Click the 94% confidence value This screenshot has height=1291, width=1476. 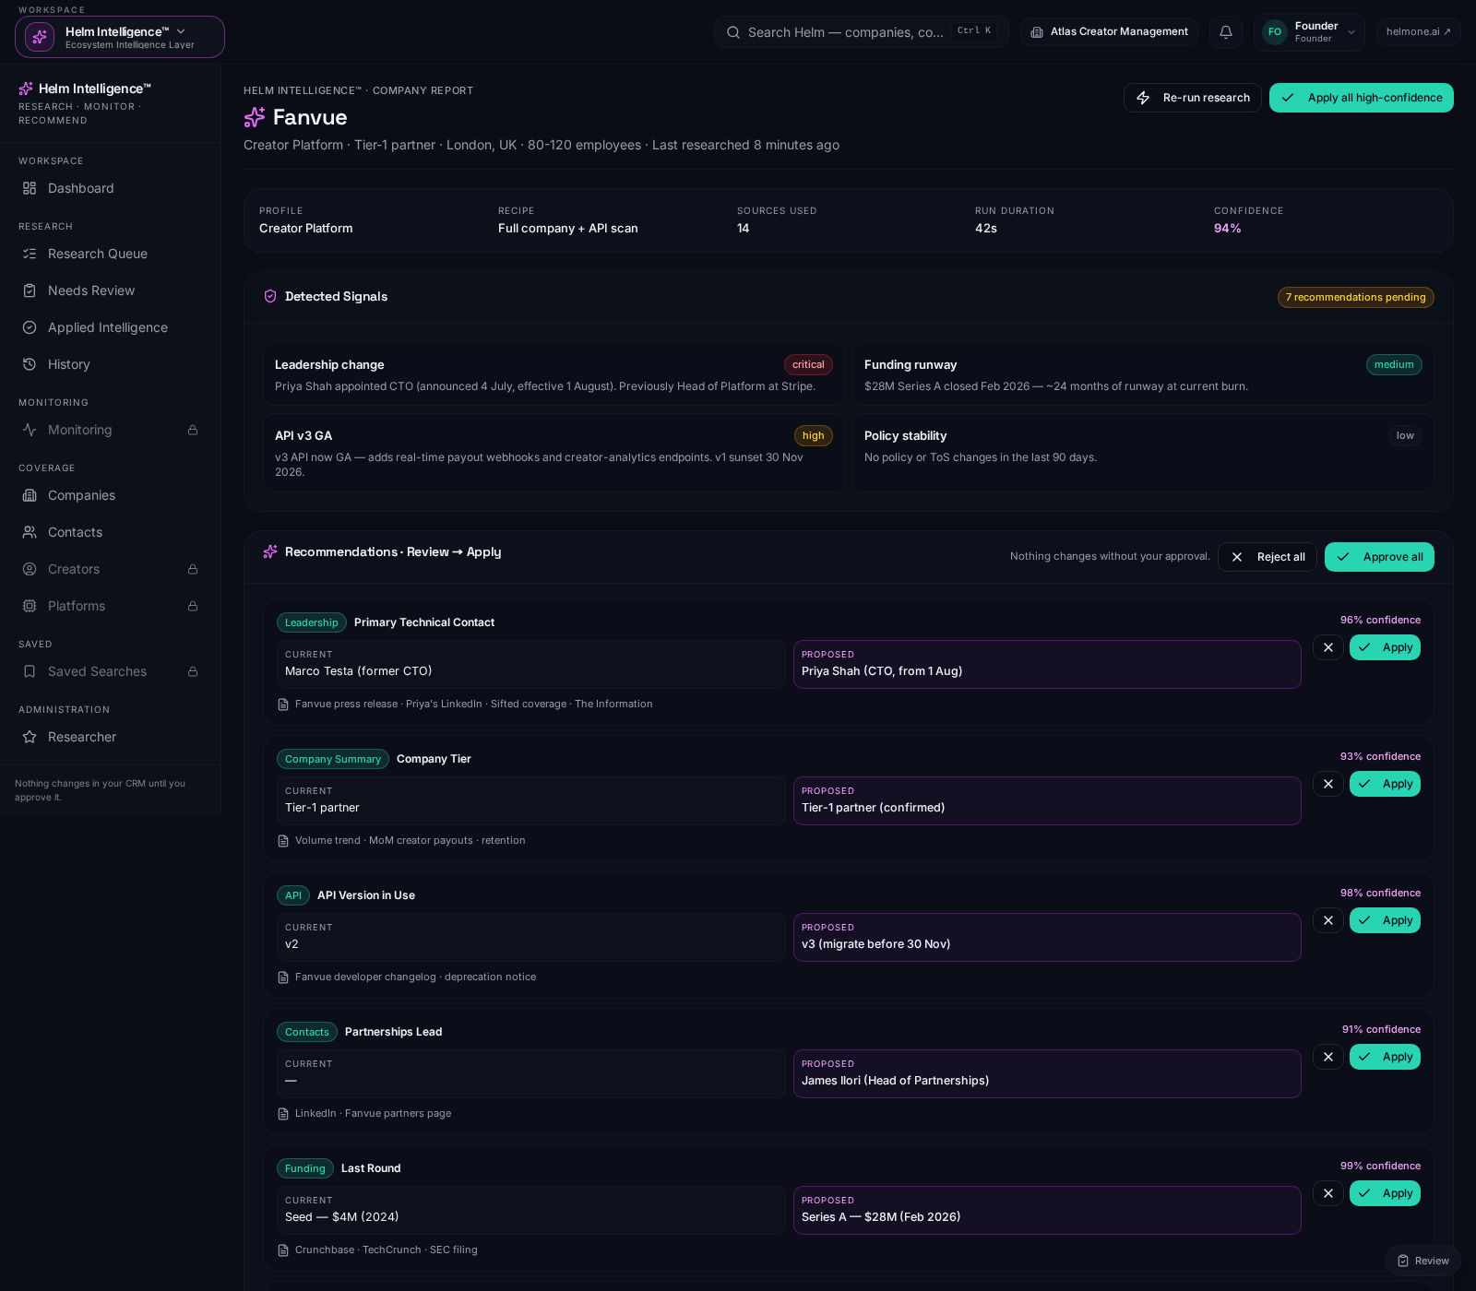(1227, 229)
